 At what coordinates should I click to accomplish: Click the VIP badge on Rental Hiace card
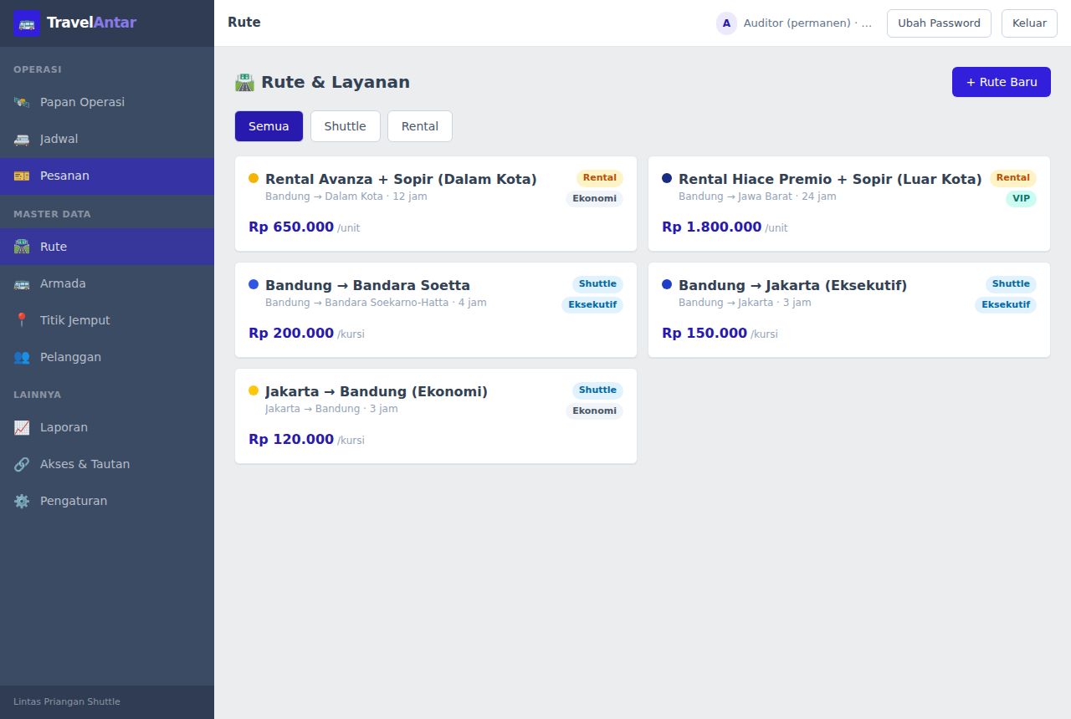coord(1021,199)
